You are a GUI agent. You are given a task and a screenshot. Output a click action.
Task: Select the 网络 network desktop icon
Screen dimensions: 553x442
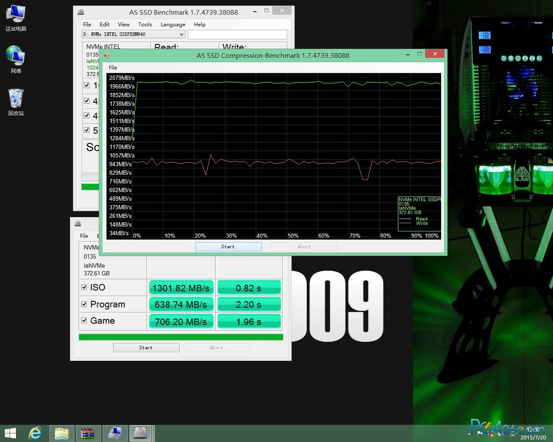pyautogui.click(x=16, y=60)
